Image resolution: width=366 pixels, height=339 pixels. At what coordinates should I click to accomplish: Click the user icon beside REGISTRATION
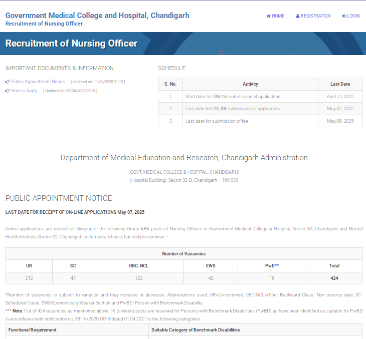(298, 16)
